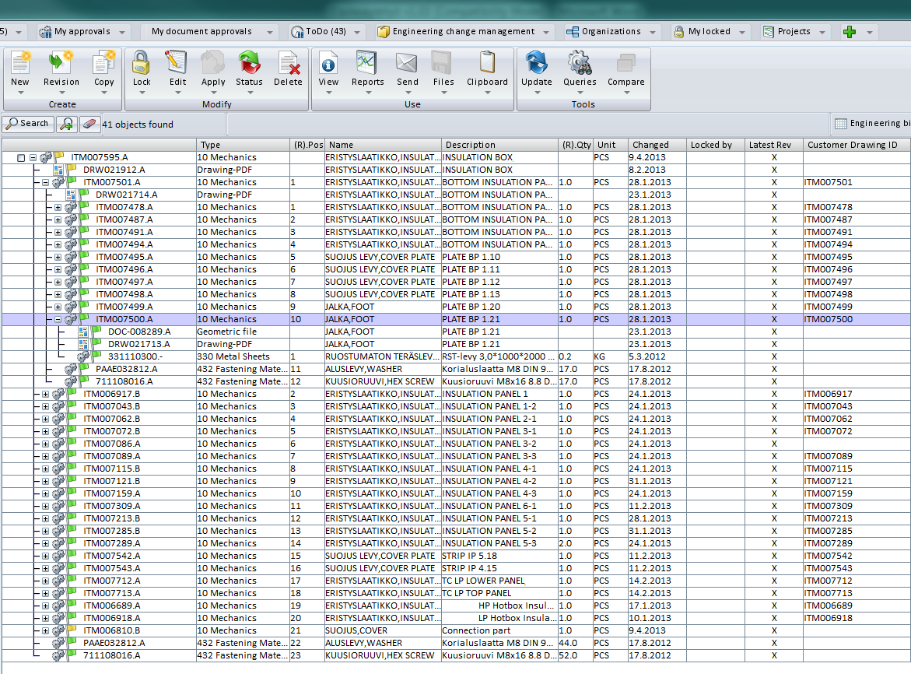
Task: Sort by the Changed column header
Action: pos(657,145)
